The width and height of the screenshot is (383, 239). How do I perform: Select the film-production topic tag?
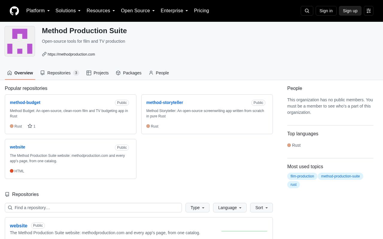[302, 176]
